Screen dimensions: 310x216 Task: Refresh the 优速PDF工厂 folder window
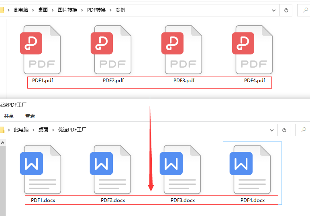284,130
